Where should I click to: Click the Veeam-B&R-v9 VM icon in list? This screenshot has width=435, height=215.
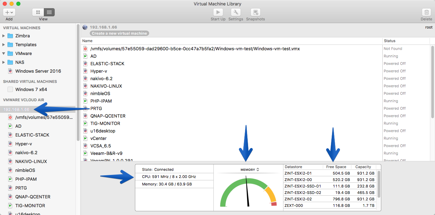(86, 153)
